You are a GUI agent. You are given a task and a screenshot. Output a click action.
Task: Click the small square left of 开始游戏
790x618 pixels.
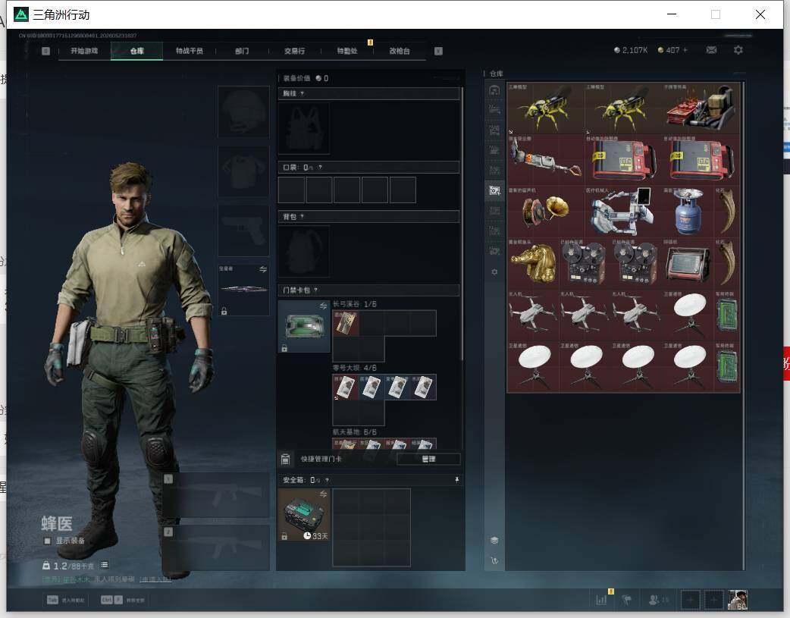click(x=45, y=51)
